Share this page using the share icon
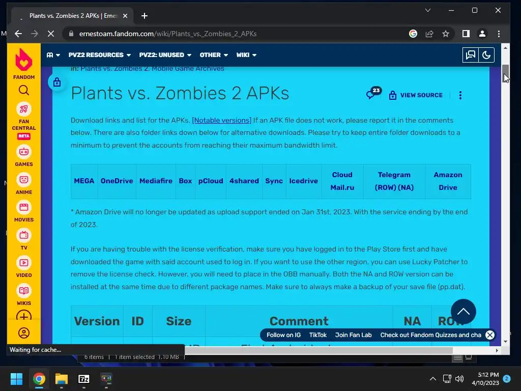The image size is (521, 391). coord(429,34)
